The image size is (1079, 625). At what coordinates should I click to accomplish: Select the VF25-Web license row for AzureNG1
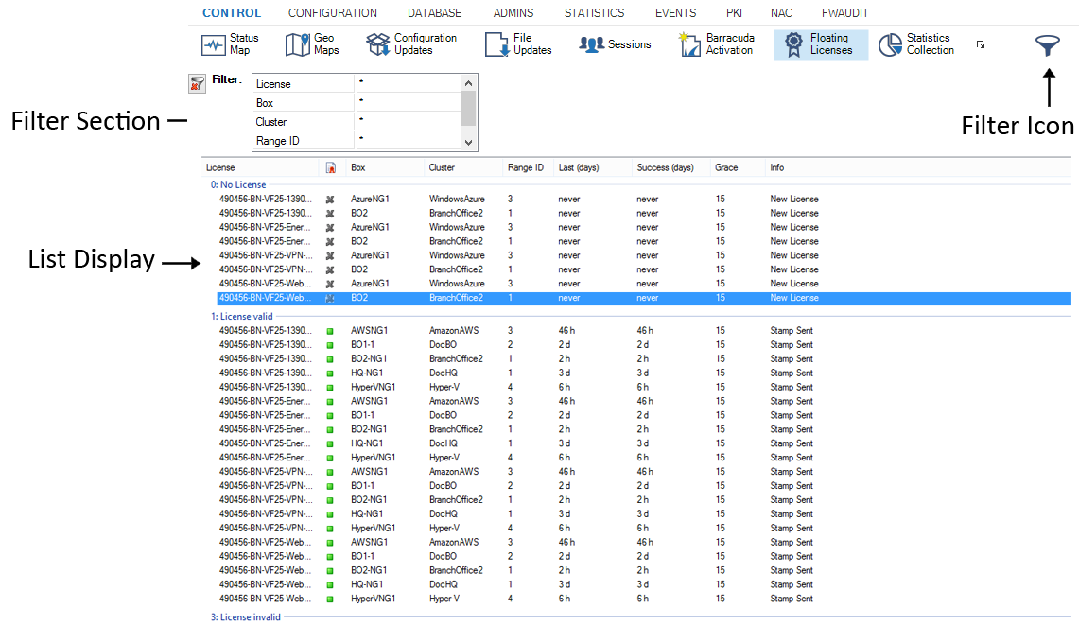tap(644, 284)
